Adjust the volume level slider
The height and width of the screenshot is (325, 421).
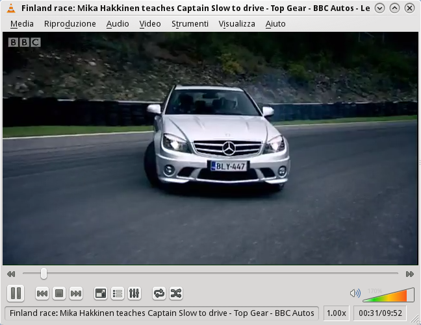[x=389, y=295]
